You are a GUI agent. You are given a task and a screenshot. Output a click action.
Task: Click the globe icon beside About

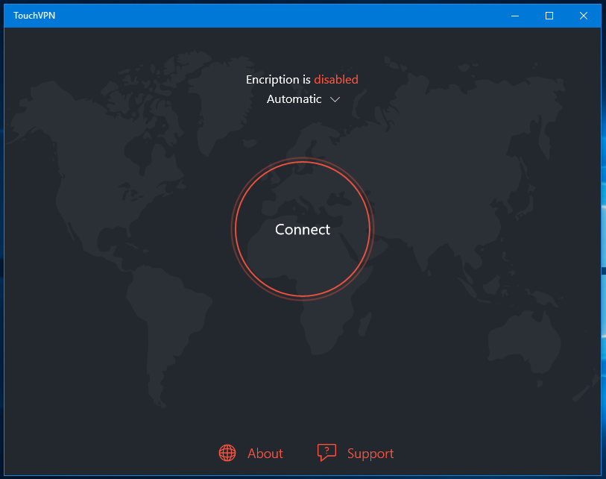click(227, 453)
